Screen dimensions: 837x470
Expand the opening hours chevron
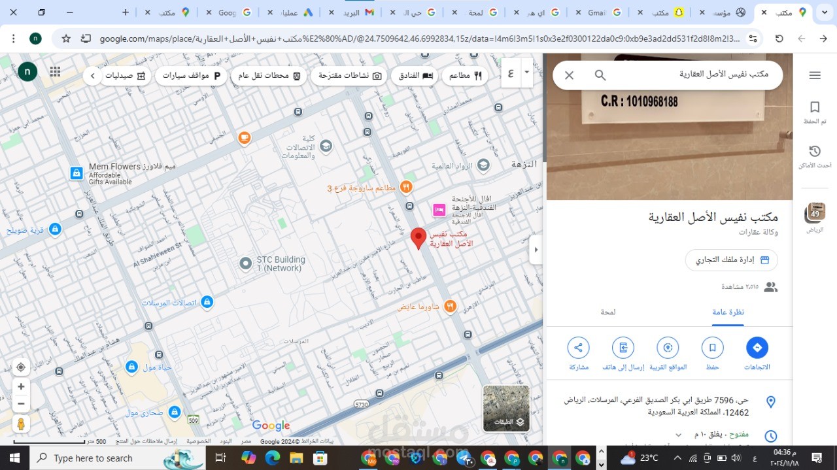678,435
